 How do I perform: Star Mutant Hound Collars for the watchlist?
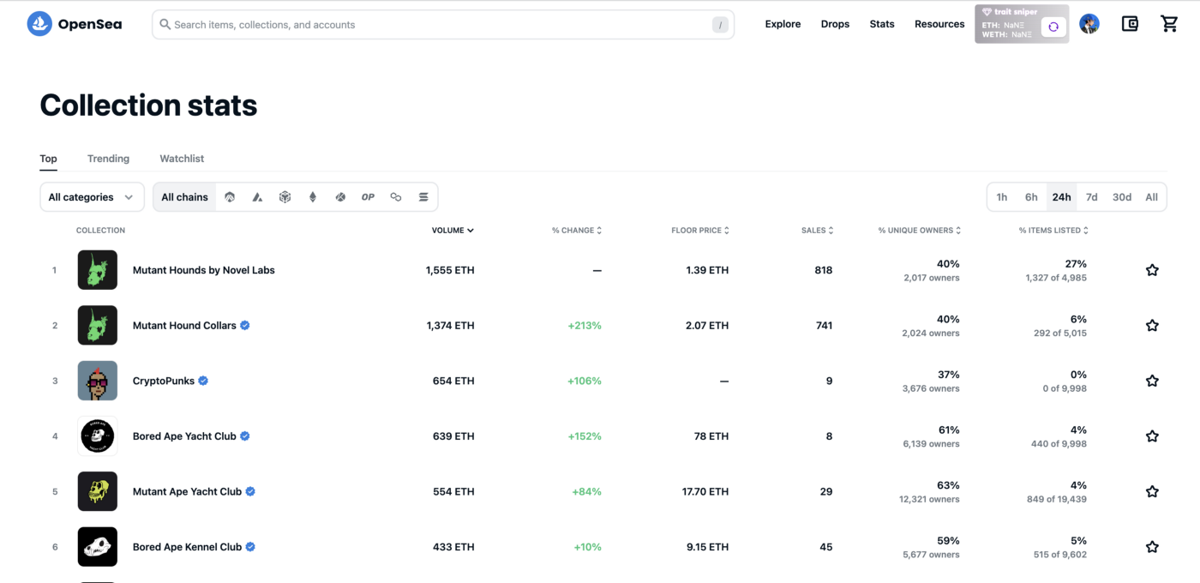point(1152,326)
